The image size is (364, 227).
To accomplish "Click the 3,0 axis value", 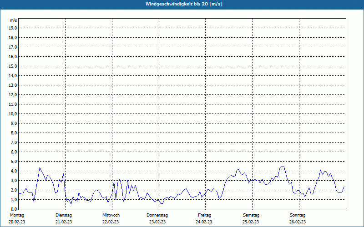I will pos(14,180).
